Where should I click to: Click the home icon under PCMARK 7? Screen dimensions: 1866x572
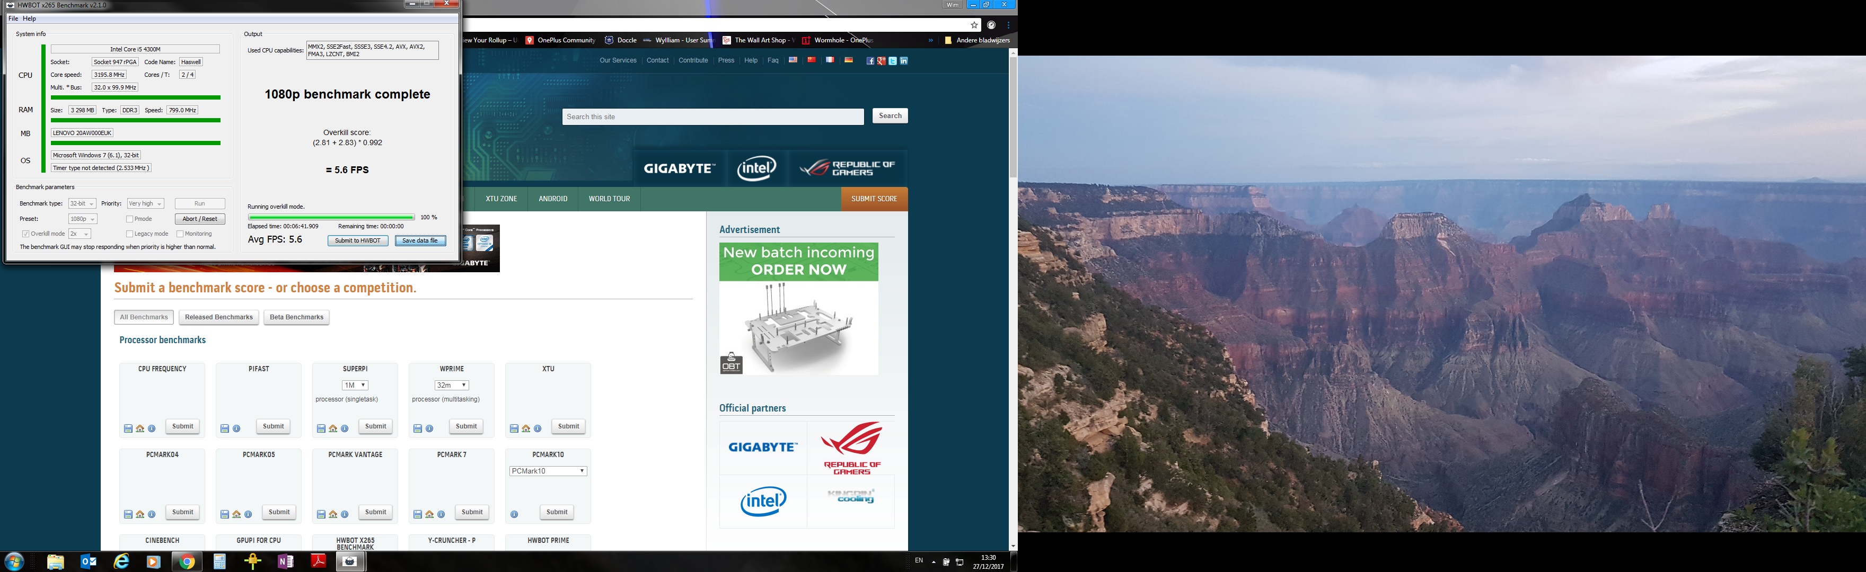pos(429,515)
